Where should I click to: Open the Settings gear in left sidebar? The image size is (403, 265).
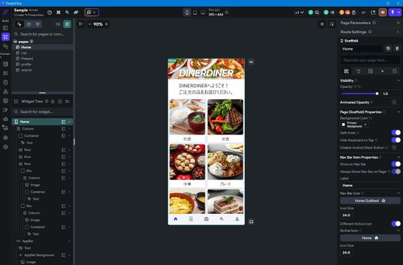pyautogui.click(x=5, y=147)
